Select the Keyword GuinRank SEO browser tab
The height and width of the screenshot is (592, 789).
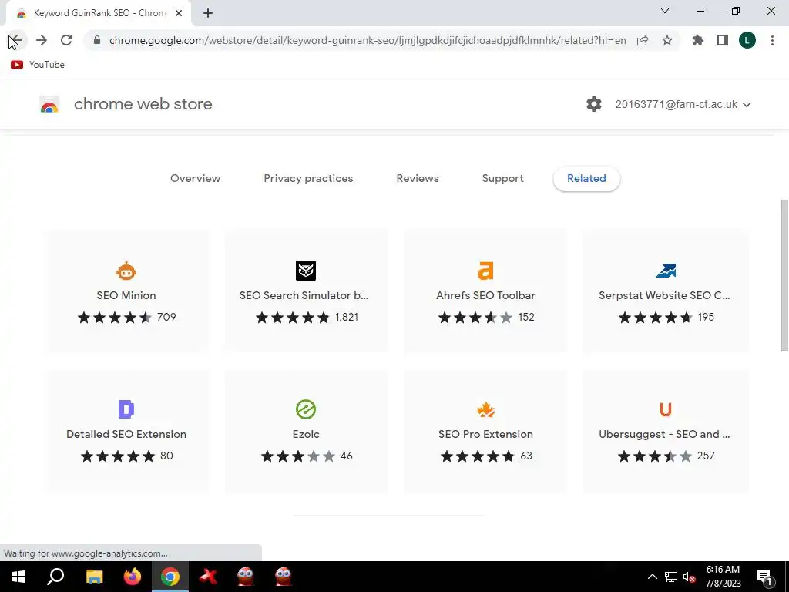click(99, 14)
